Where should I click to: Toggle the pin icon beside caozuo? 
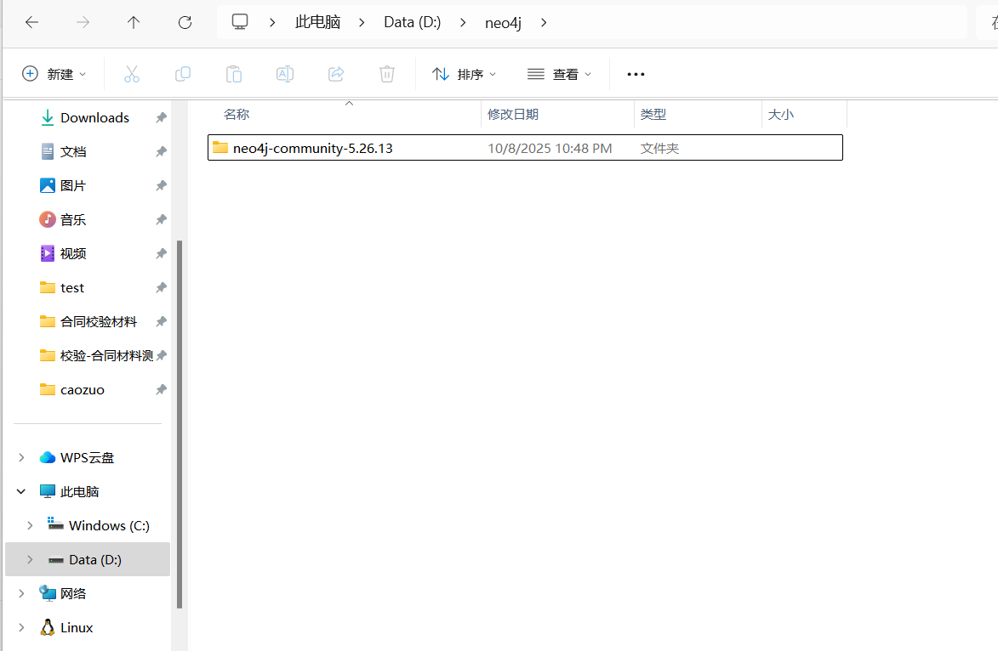click(161, 390)
